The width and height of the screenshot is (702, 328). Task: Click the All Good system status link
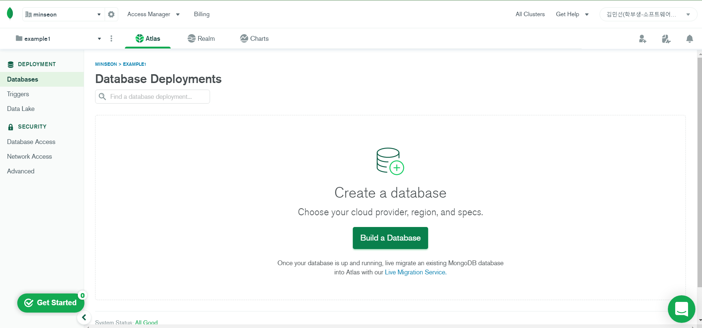click(x=146, y=322)
